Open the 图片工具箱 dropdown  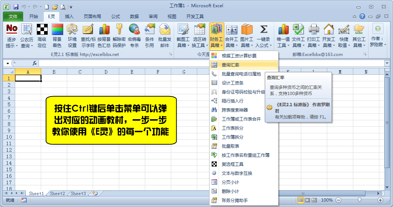[x=247, y=36]
